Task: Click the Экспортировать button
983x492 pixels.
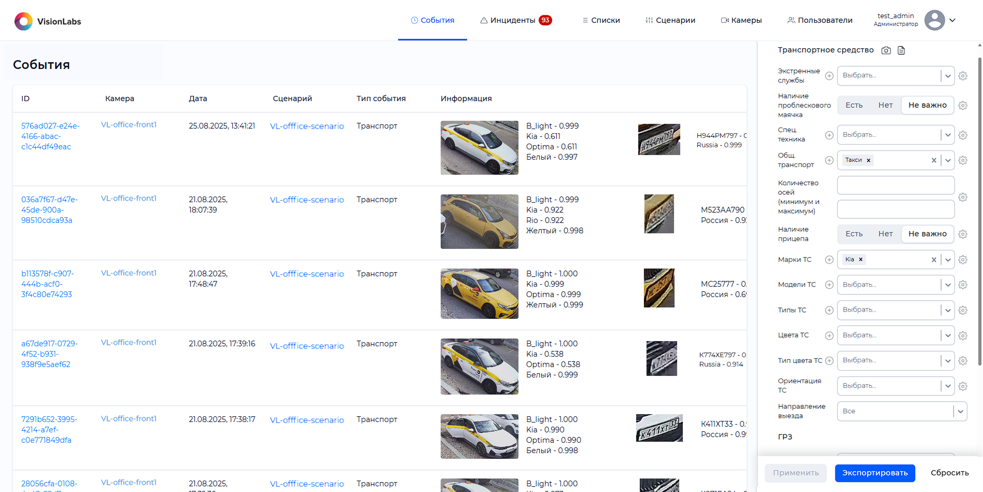Action: pos(875,473)
